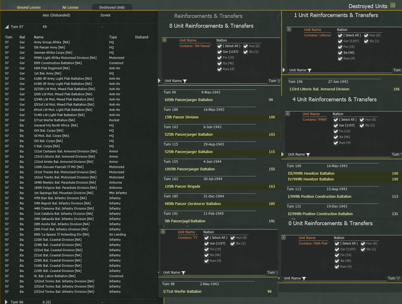Open Unit Name funnel filter in Littorio panel
402x304 pixels.
click(x=309, y=70)
